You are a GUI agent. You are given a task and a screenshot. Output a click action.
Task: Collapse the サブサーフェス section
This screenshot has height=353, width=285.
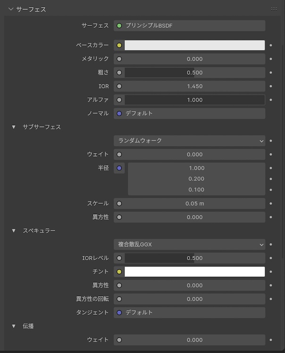click(x=14, y=127)
